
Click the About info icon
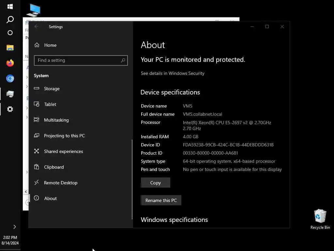point(37,198)
